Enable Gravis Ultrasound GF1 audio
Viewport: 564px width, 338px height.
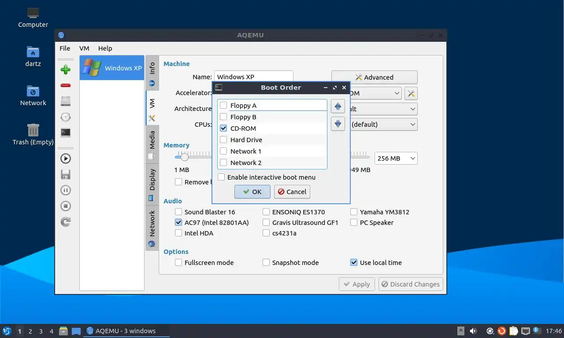pos(266,223)
